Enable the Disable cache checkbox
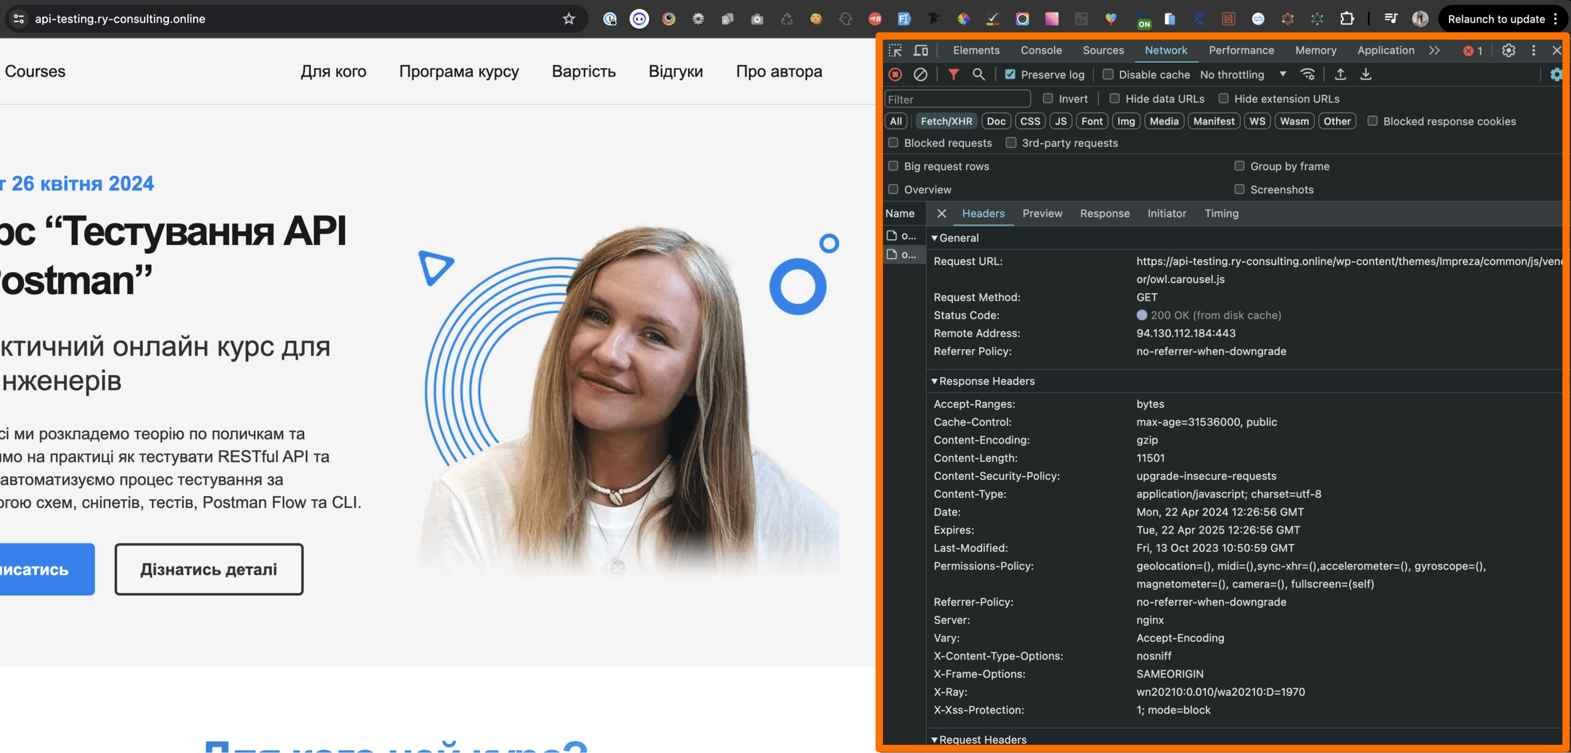The height and width of the screenshot is (753, 1571). coord(1108,75)
